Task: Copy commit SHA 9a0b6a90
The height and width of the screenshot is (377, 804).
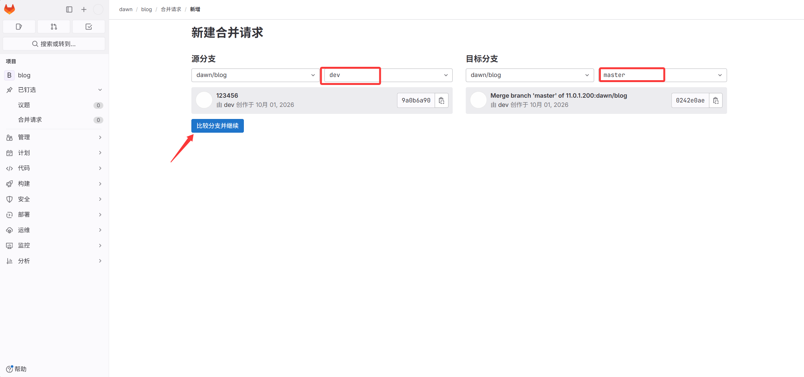Action: (x=442, y=101)
